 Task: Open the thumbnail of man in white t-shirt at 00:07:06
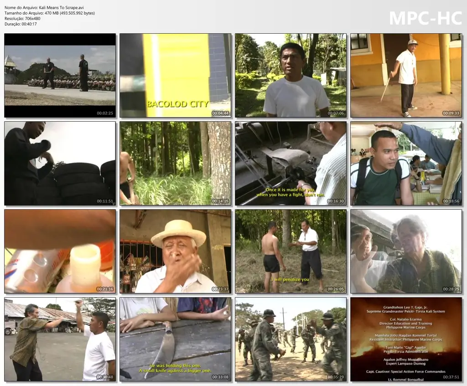[291, 75]
